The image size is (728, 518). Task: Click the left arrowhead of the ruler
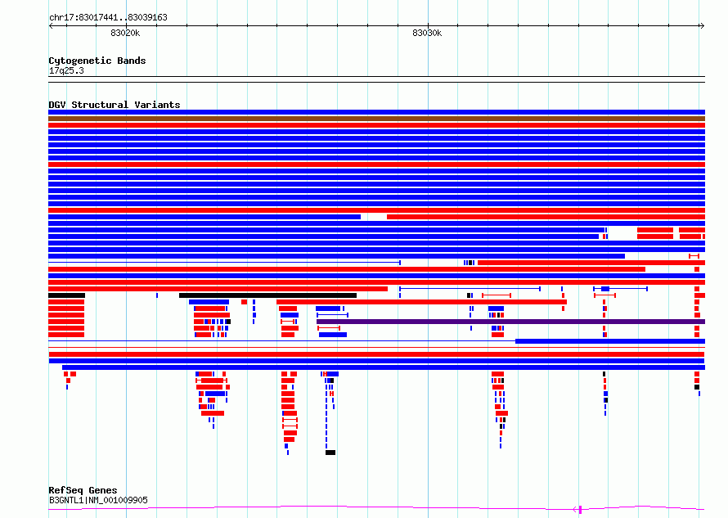(51, 26)
